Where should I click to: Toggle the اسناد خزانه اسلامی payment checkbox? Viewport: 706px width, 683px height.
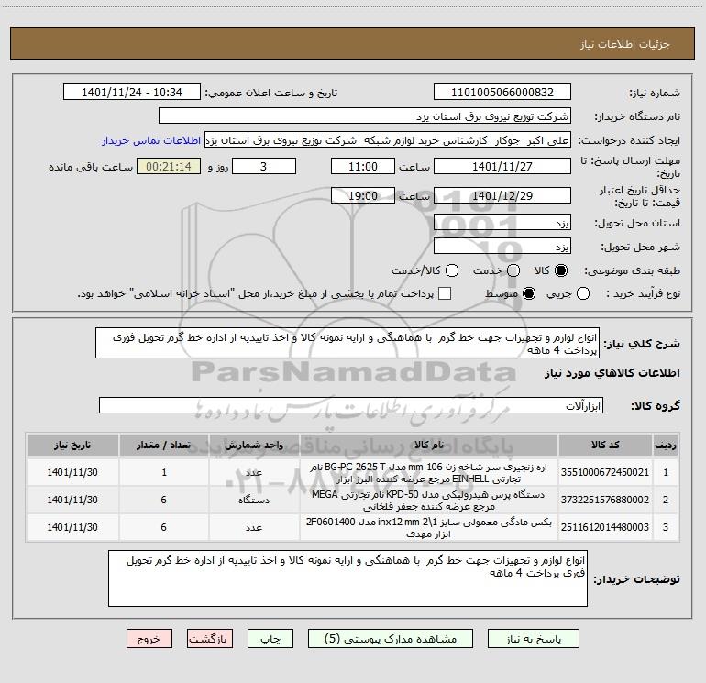(445, 293)
